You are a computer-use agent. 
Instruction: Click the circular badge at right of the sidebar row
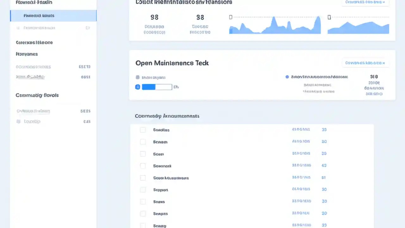[x=88, y=28]
